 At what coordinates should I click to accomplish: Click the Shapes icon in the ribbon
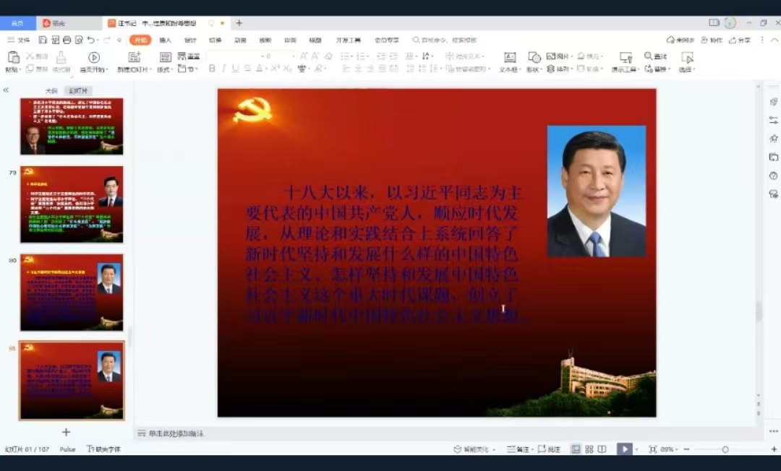click(x=534, y=57)
